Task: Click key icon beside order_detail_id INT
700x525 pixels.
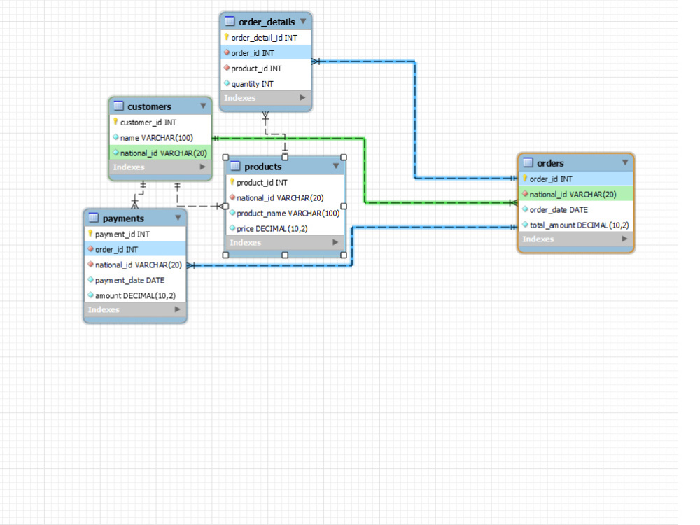Action: 227,37
